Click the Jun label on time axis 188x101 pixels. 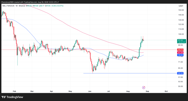tap(90, 91)
